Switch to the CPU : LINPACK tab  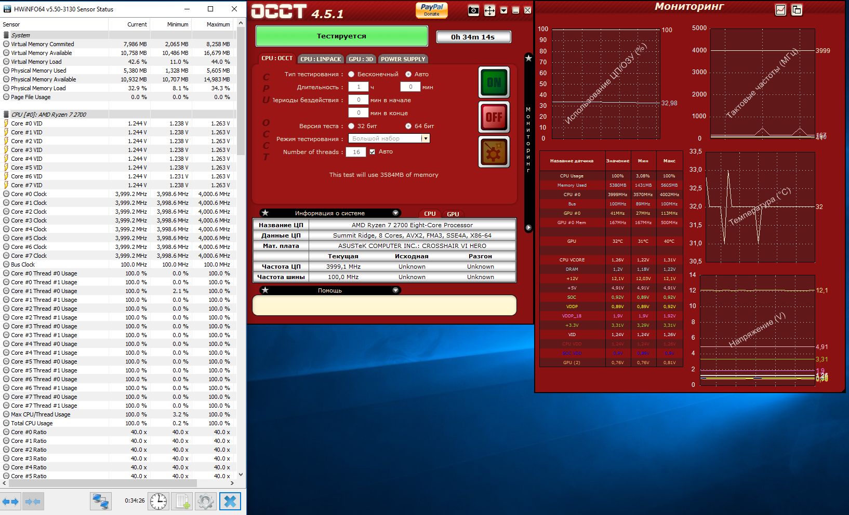click(x=321, y=59)
